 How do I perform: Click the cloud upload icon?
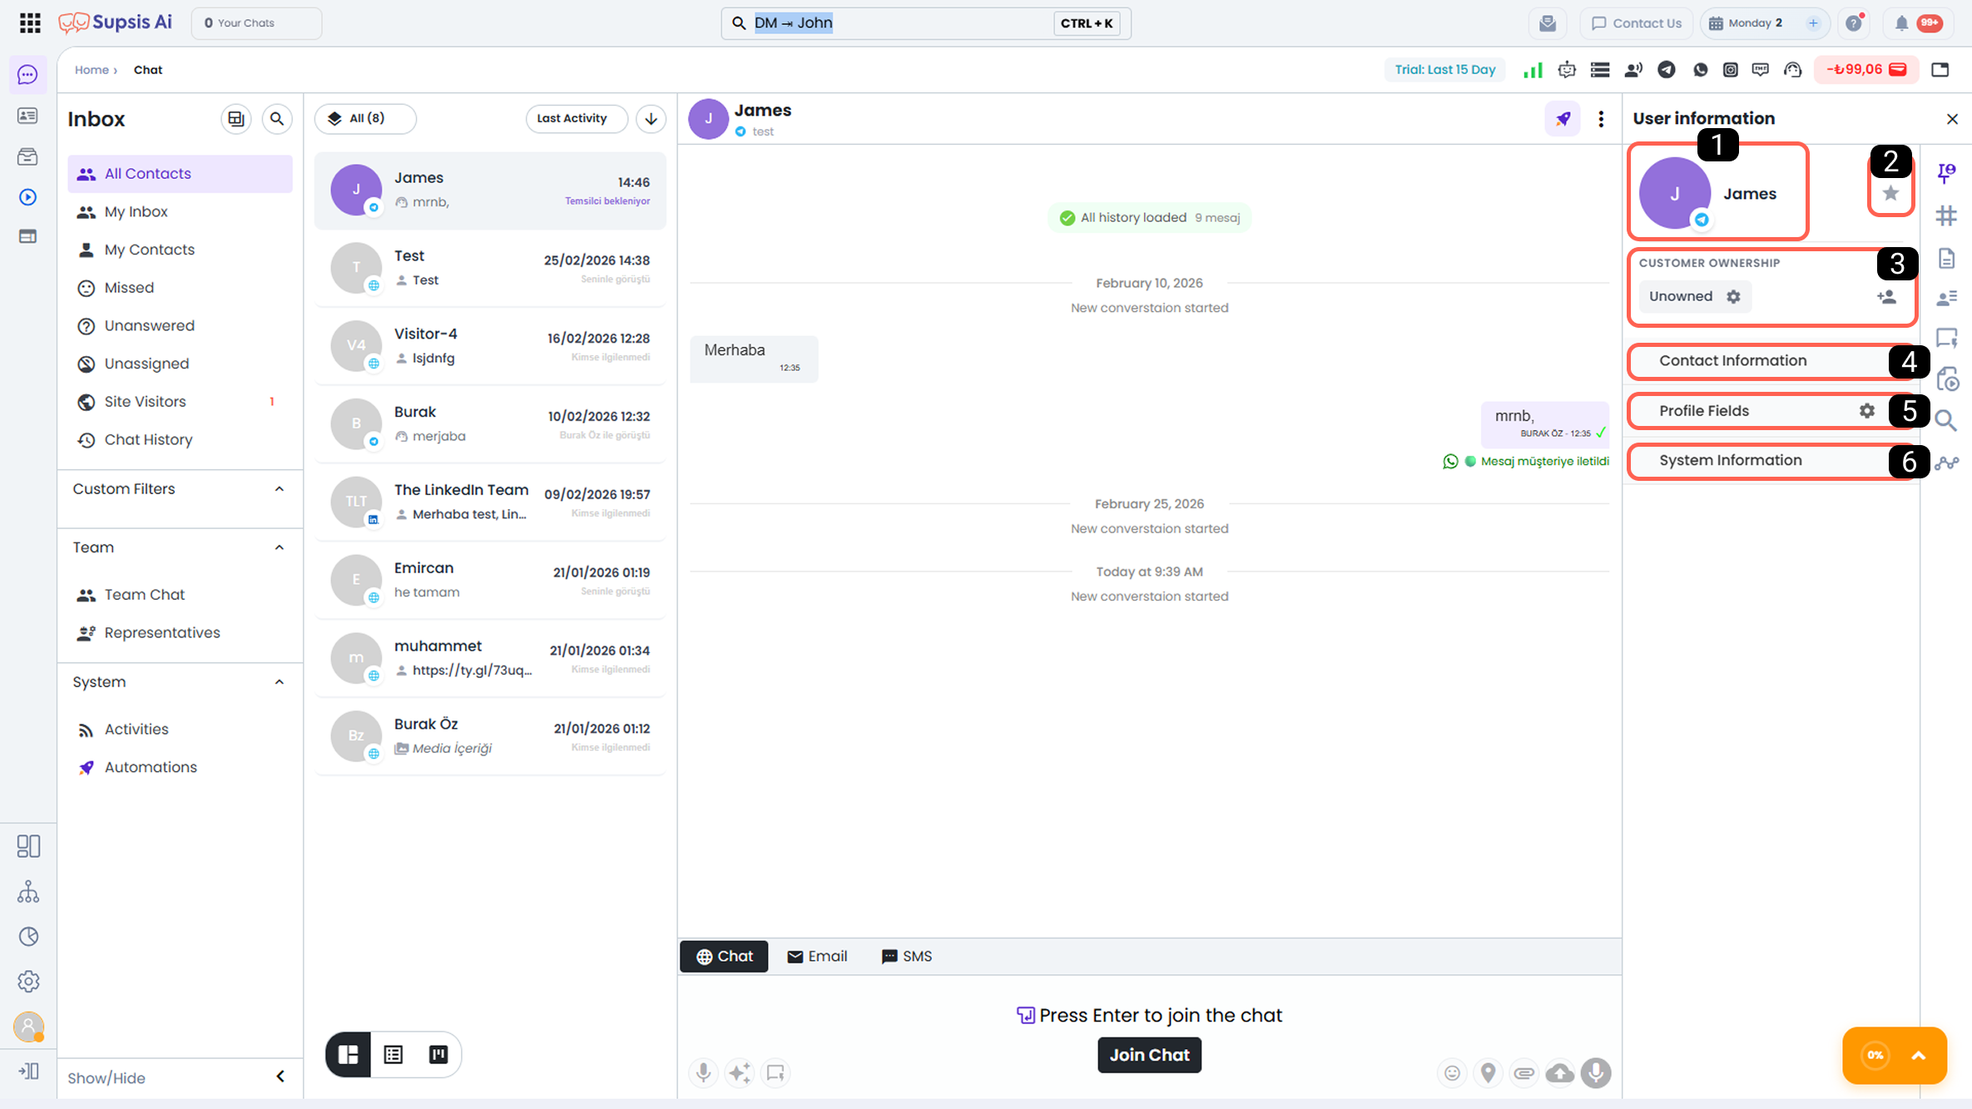pyautogui.click(x=1560, y=1073)
